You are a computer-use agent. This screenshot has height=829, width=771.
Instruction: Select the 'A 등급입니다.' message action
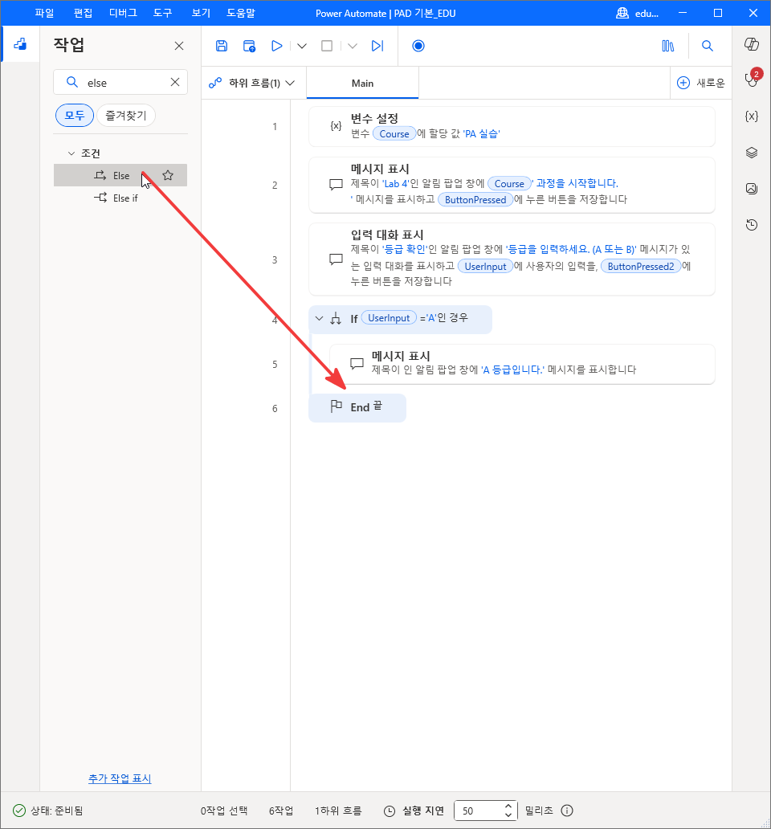[522, 364]
